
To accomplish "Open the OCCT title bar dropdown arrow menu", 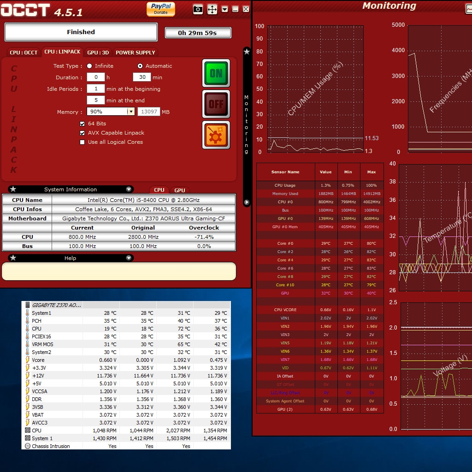I will point(224,9).
